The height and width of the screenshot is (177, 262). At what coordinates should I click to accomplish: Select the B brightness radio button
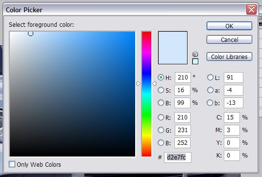[x=161, y=102]
